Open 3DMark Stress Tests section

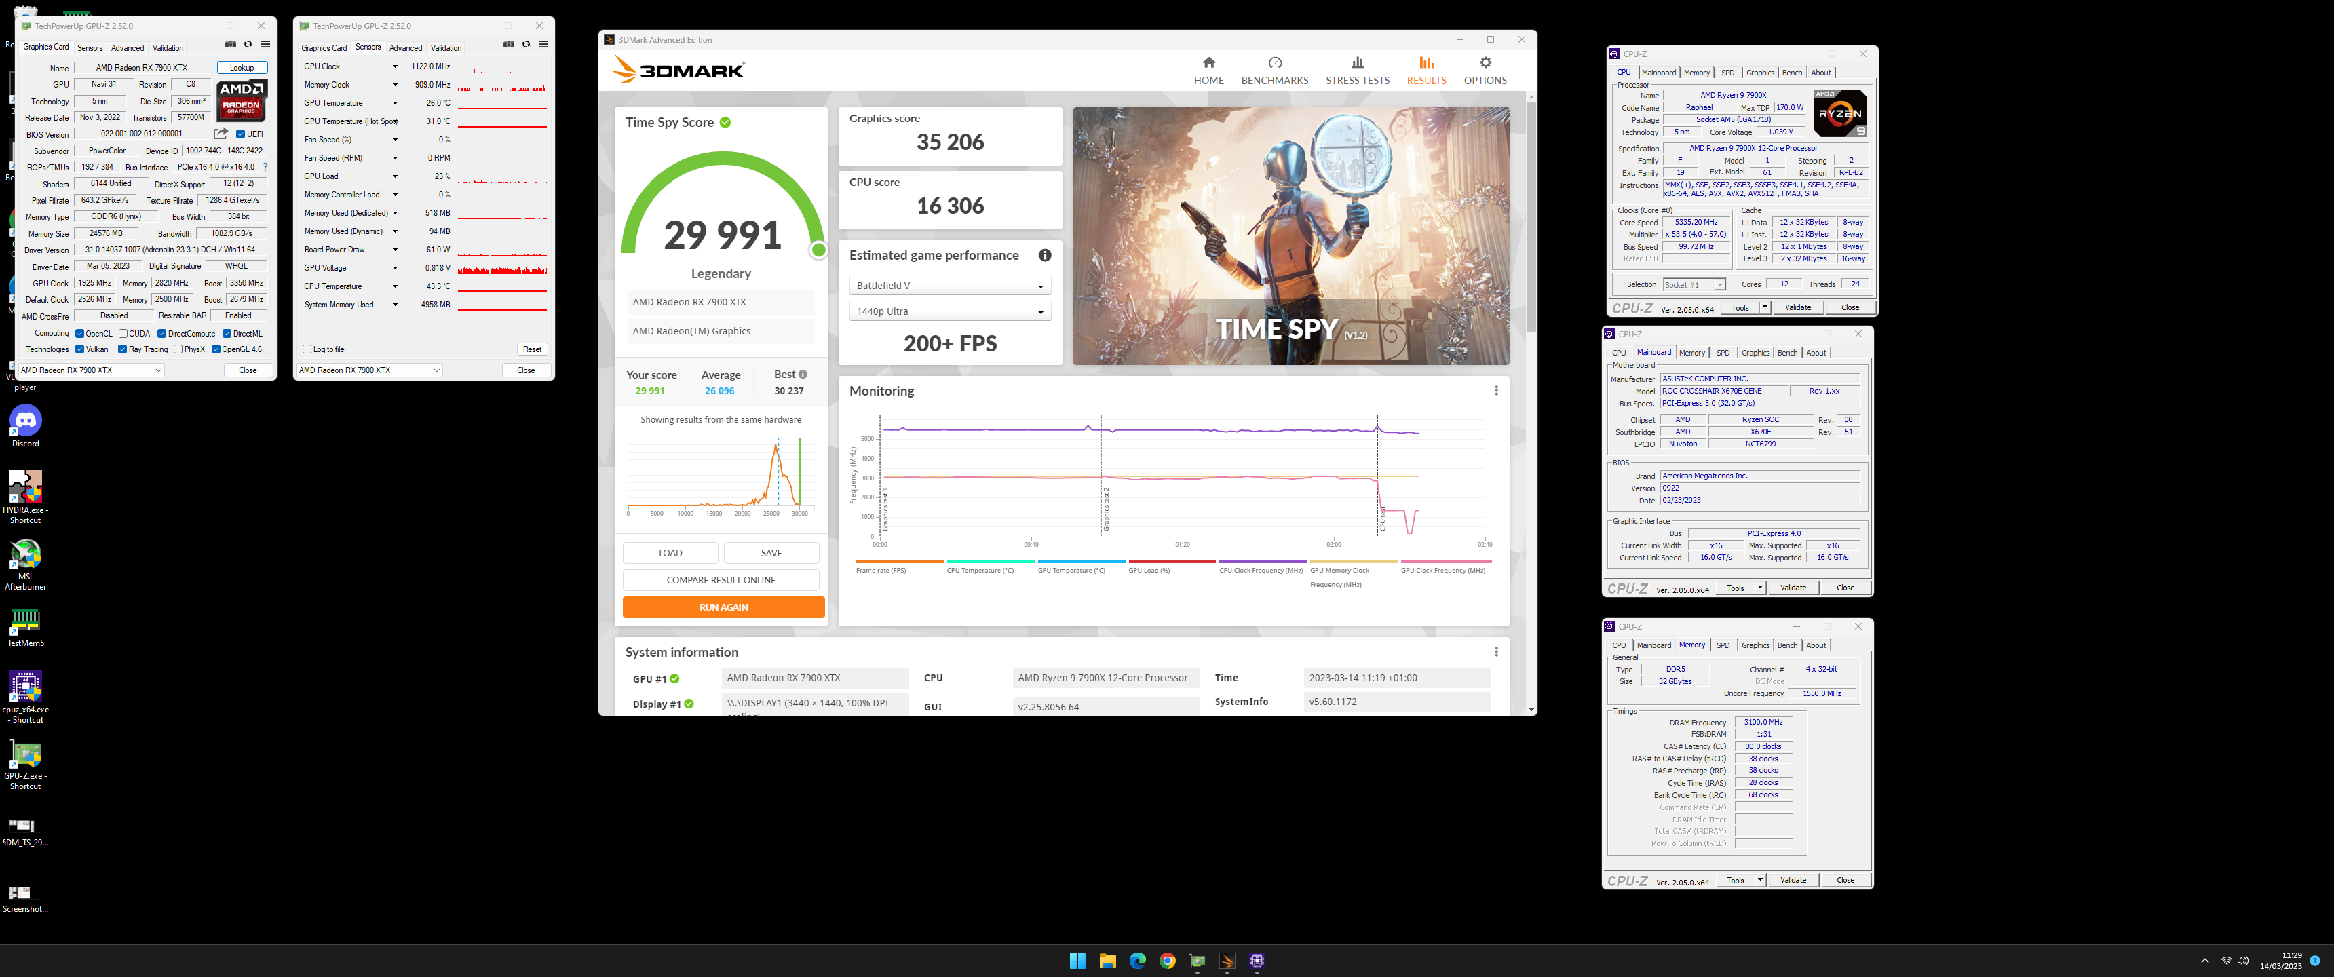coord(1356,71)
